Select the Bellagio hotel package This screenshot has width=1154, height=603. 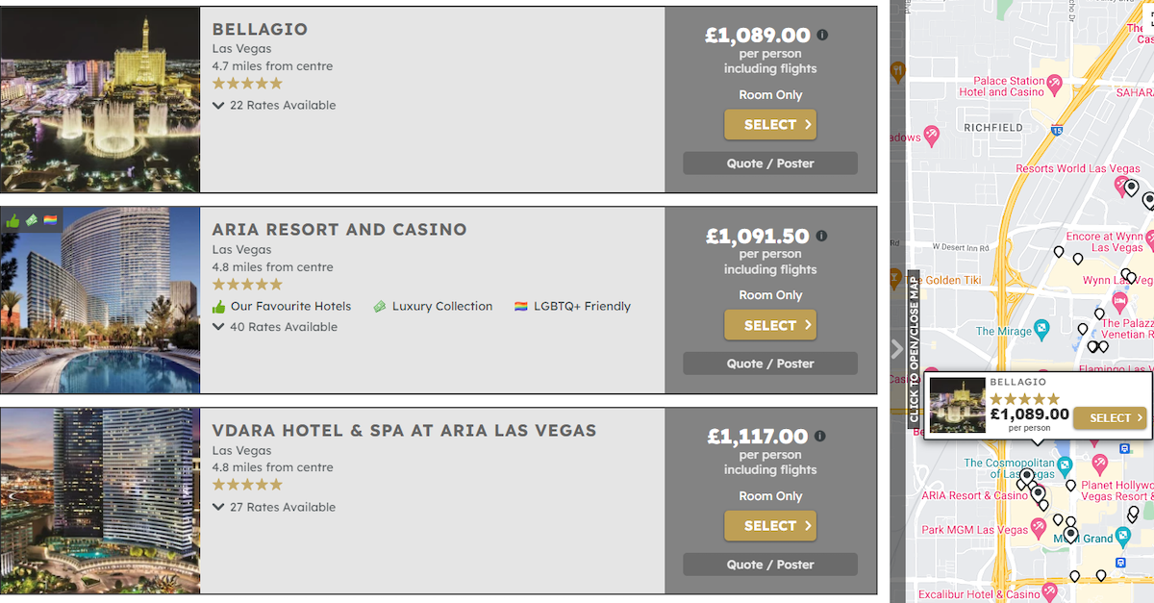coord(769,125)
